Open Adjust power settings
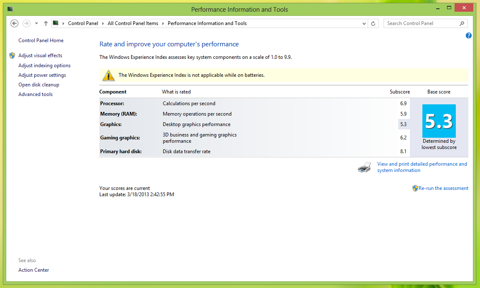480x288 pixels. [x=42, y=75]
